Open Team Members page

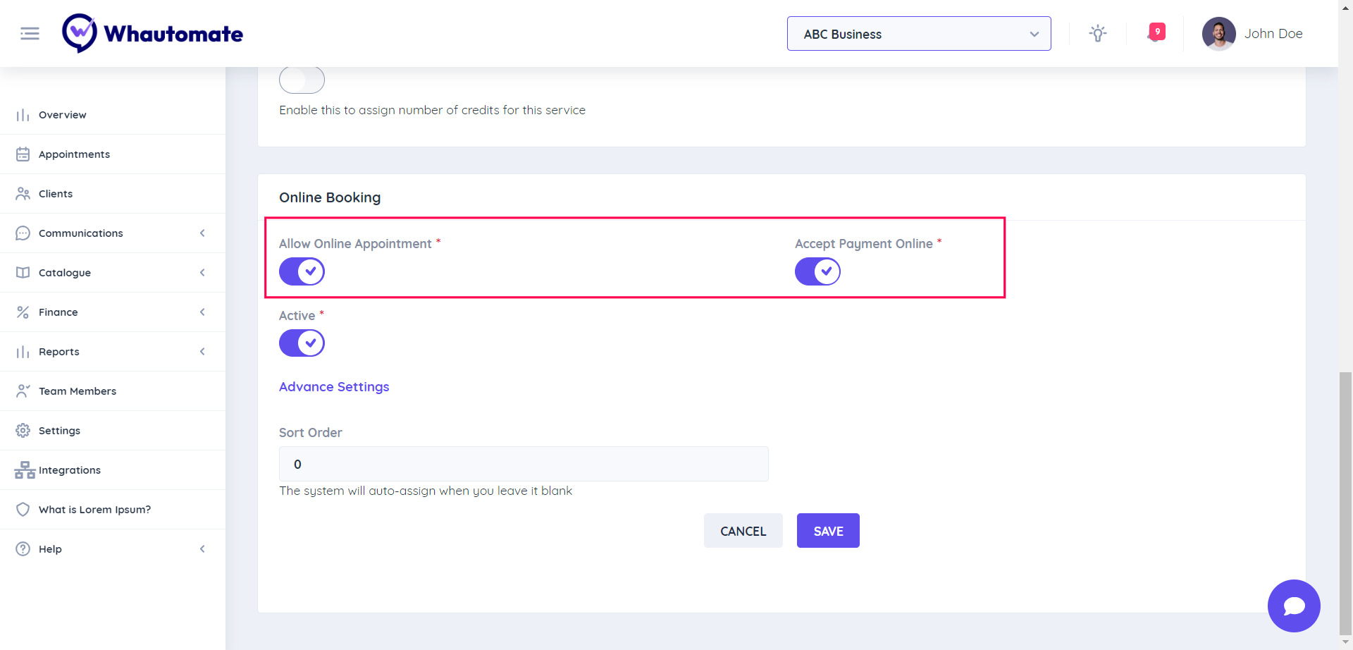[x=77, y=391]
